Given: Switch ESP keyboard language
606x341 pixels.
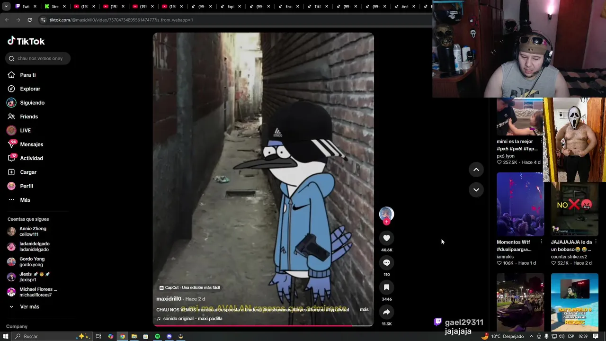Looking at the screenshot, I should click(x=571, y=336).
